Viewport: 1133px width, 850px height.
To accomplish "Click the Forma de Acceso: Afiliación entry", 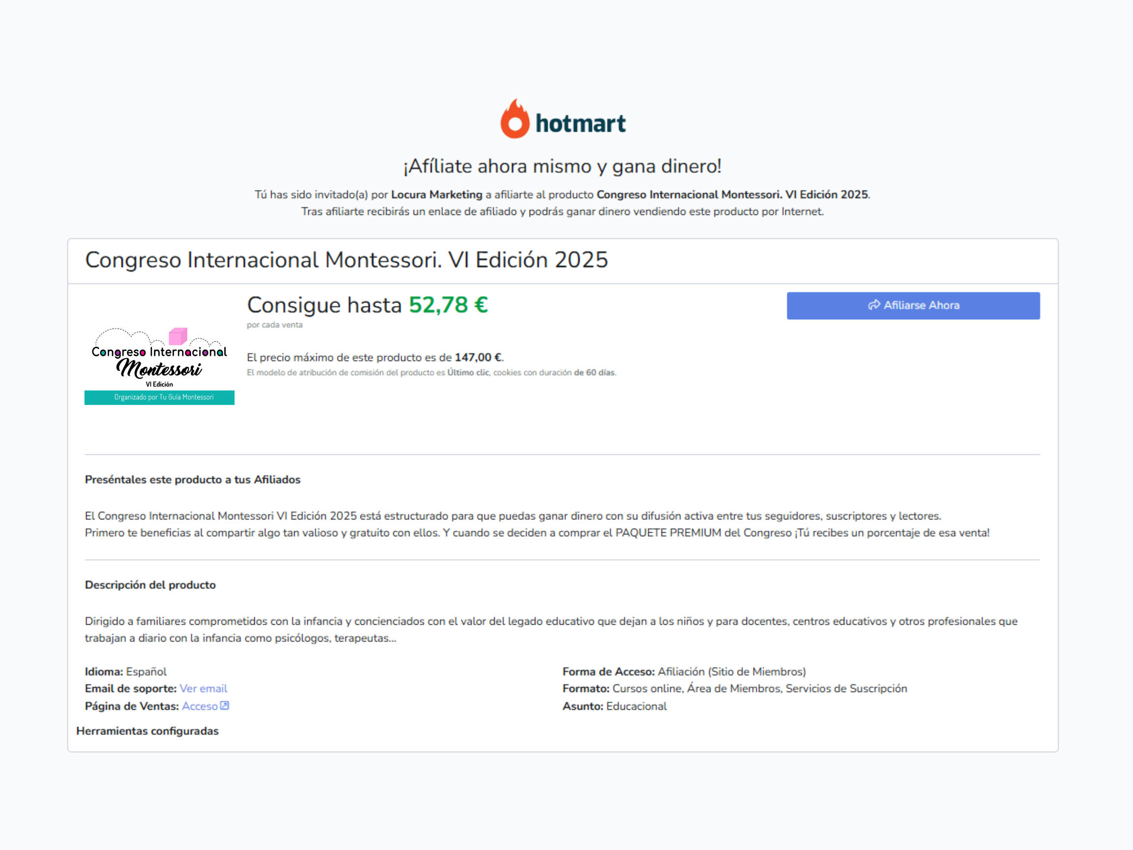I will (684, 672).
